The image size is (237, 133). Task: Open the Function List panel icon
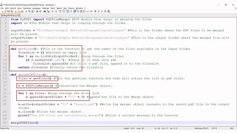[x=84, y=11]
